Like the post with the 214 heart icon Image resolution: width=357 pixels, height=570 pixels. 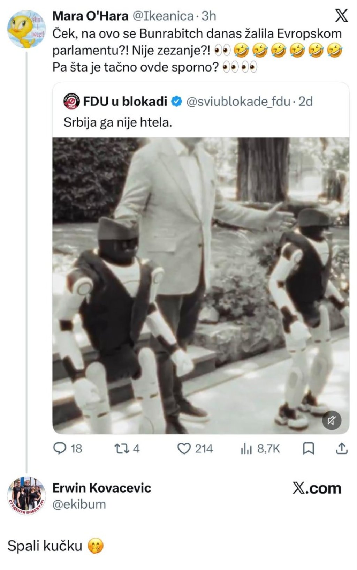pyautogui.click(x=184, y=448)
